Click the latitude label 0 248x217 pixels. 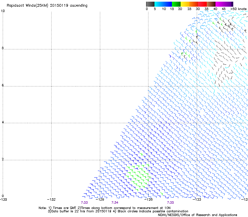click(x=3, y=196)
